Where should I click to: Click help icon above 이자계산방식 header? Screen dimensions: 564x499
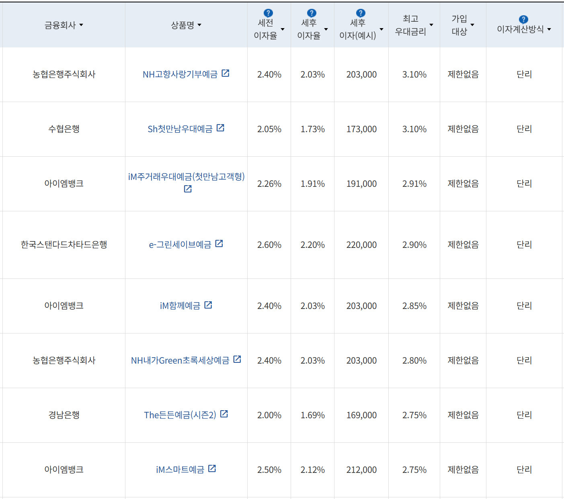[523, 19]
